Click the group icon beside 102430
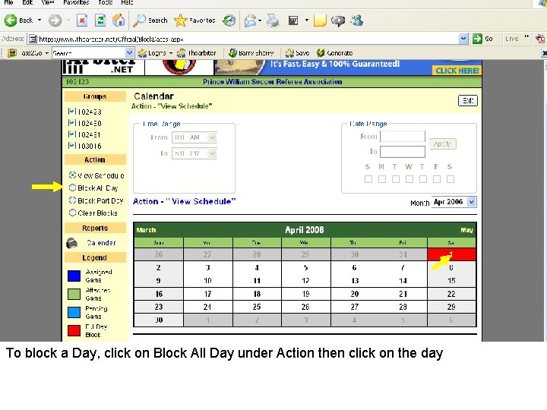This screenshot has height=410, width=547. pyautogui.click(x=71, y=123)
